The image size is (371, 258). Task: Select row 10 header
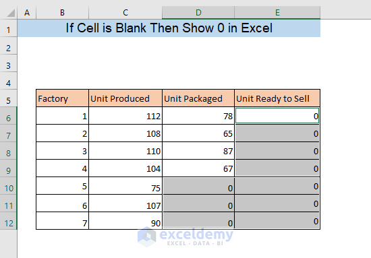click(x=9, y=186)
